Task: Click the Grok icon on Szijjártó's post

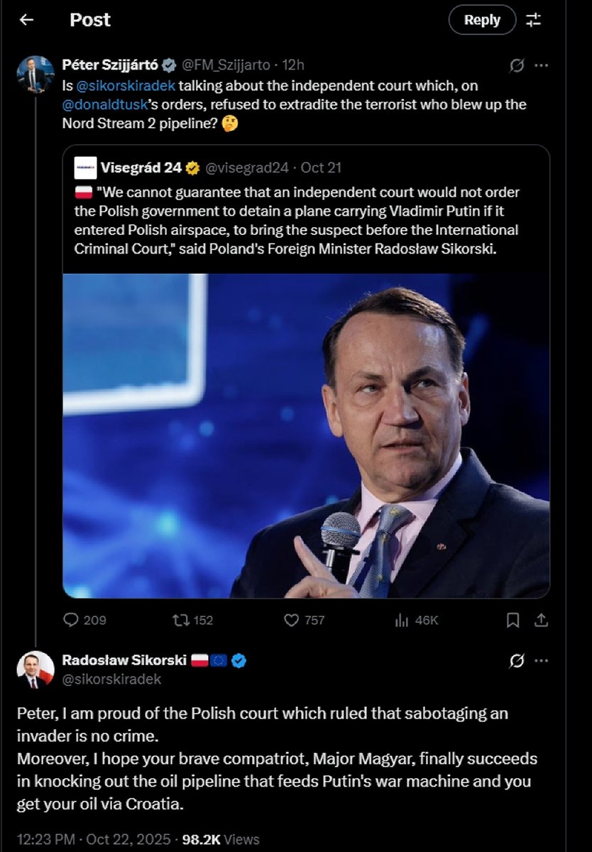Action: (517, 65)
